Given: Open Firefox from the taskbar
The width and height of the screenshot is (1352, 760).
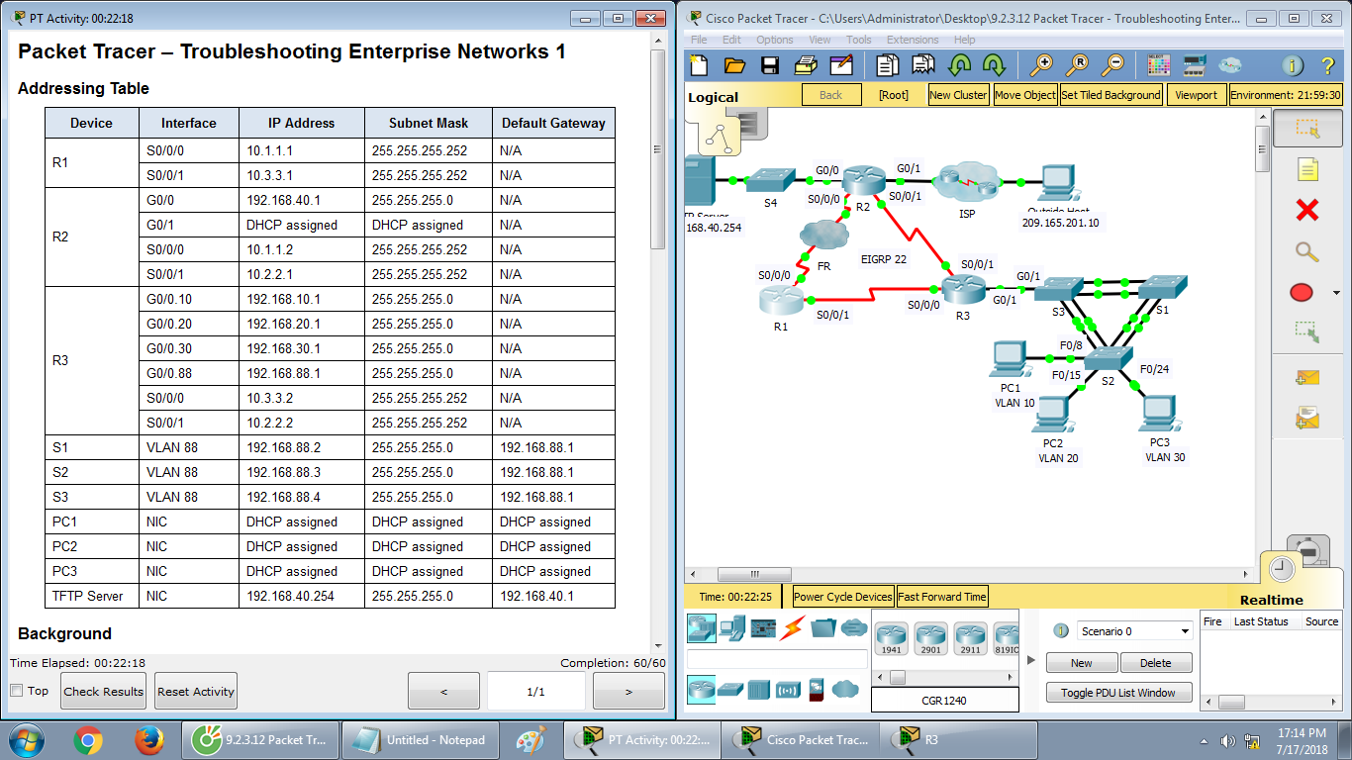Looking at the screenshot, I should [148, 739].
